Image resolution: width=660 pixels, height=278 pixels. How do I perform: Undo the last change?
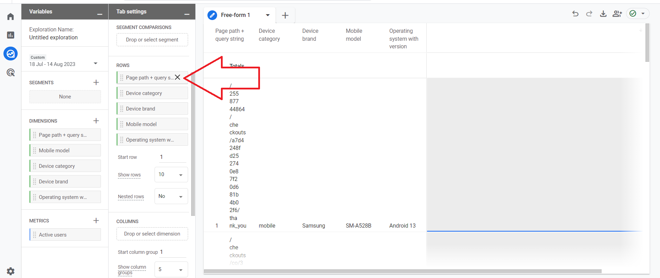click(575, 13)
